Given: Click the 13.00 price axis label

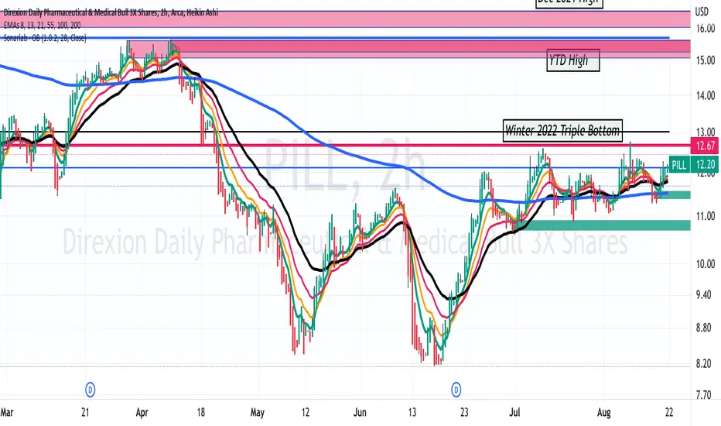Looking at the screenshot, I should point(706,132).
